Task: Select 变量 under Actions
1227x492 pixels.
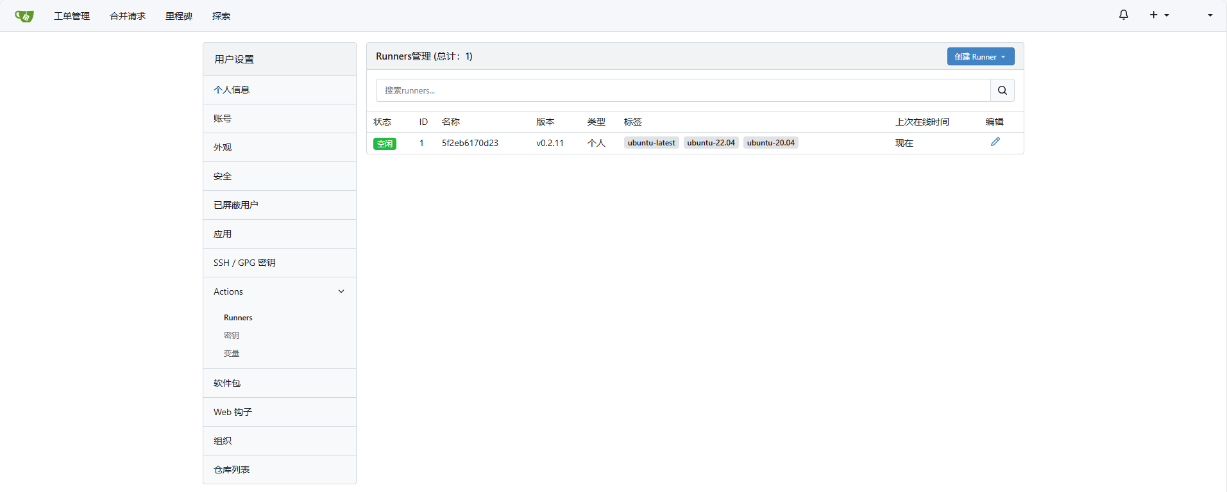Action: pyautogui.click(x=232, y=353)
